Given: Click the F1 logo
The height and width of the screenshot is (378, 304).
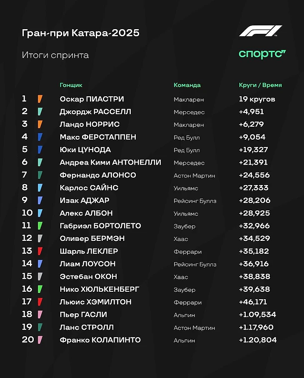Looking at the screenshot, I should [x=261, y=31].
